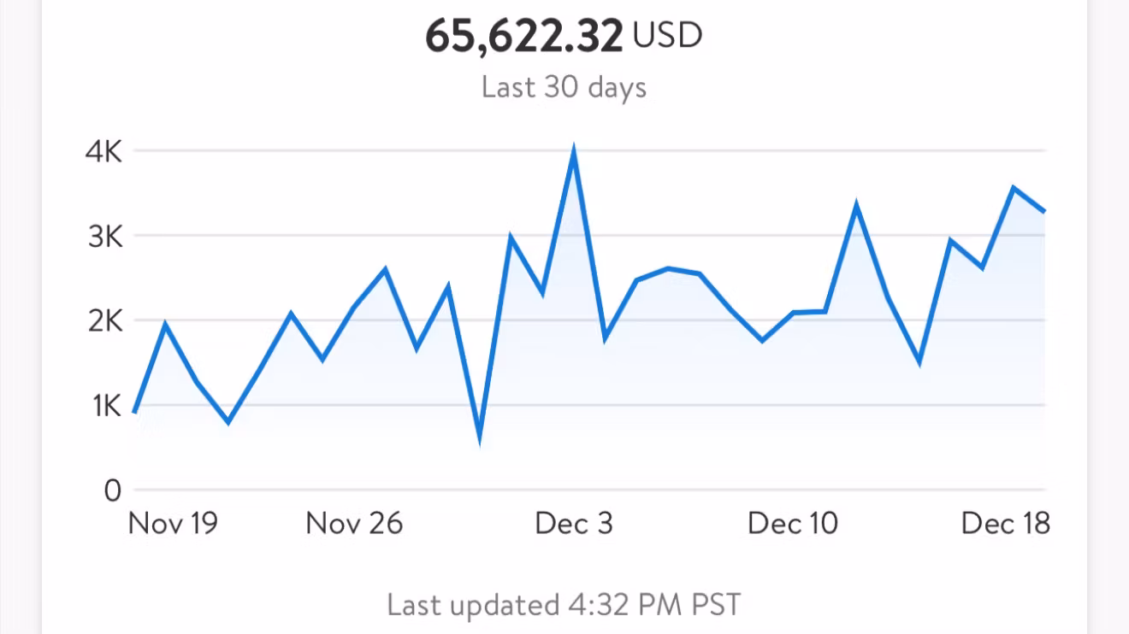Click the highest chart peak at 4K
Image resolution: width=1129 pixels, height=634 pixels.
[573, 153]
